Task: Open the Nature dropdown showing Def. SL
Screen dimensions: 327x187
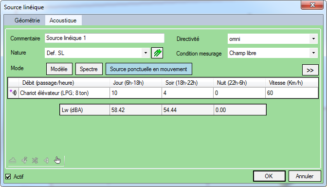Action: click(x=97, y=53)
